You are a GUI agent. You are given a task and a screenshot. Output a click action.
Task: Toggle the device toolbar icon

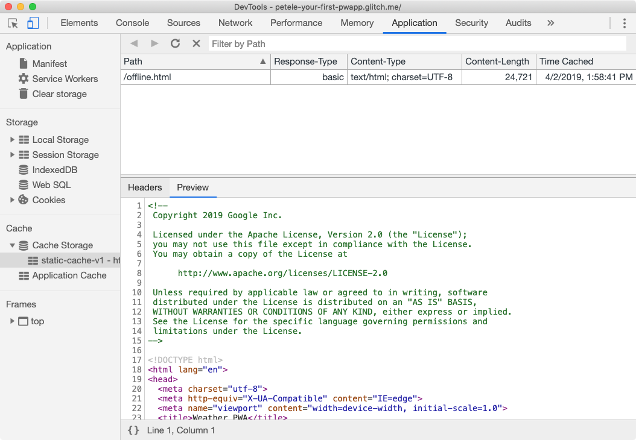pyautogui.click(x=33, y=23)
